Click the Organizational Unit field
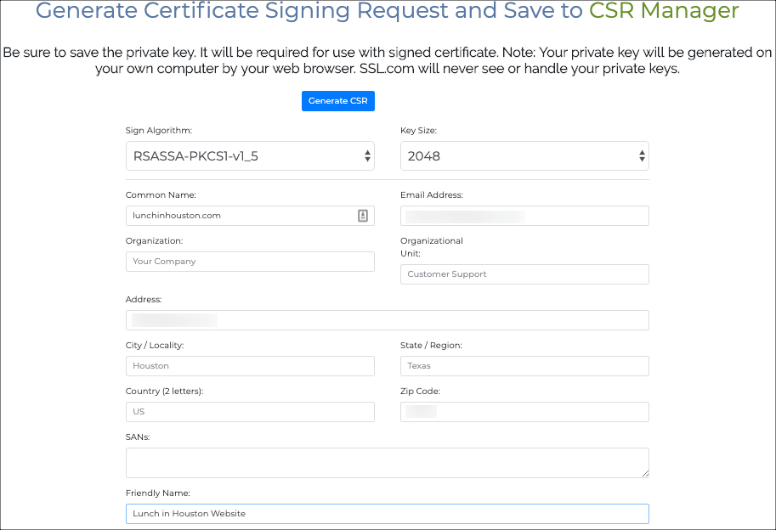 click(524, 274)
